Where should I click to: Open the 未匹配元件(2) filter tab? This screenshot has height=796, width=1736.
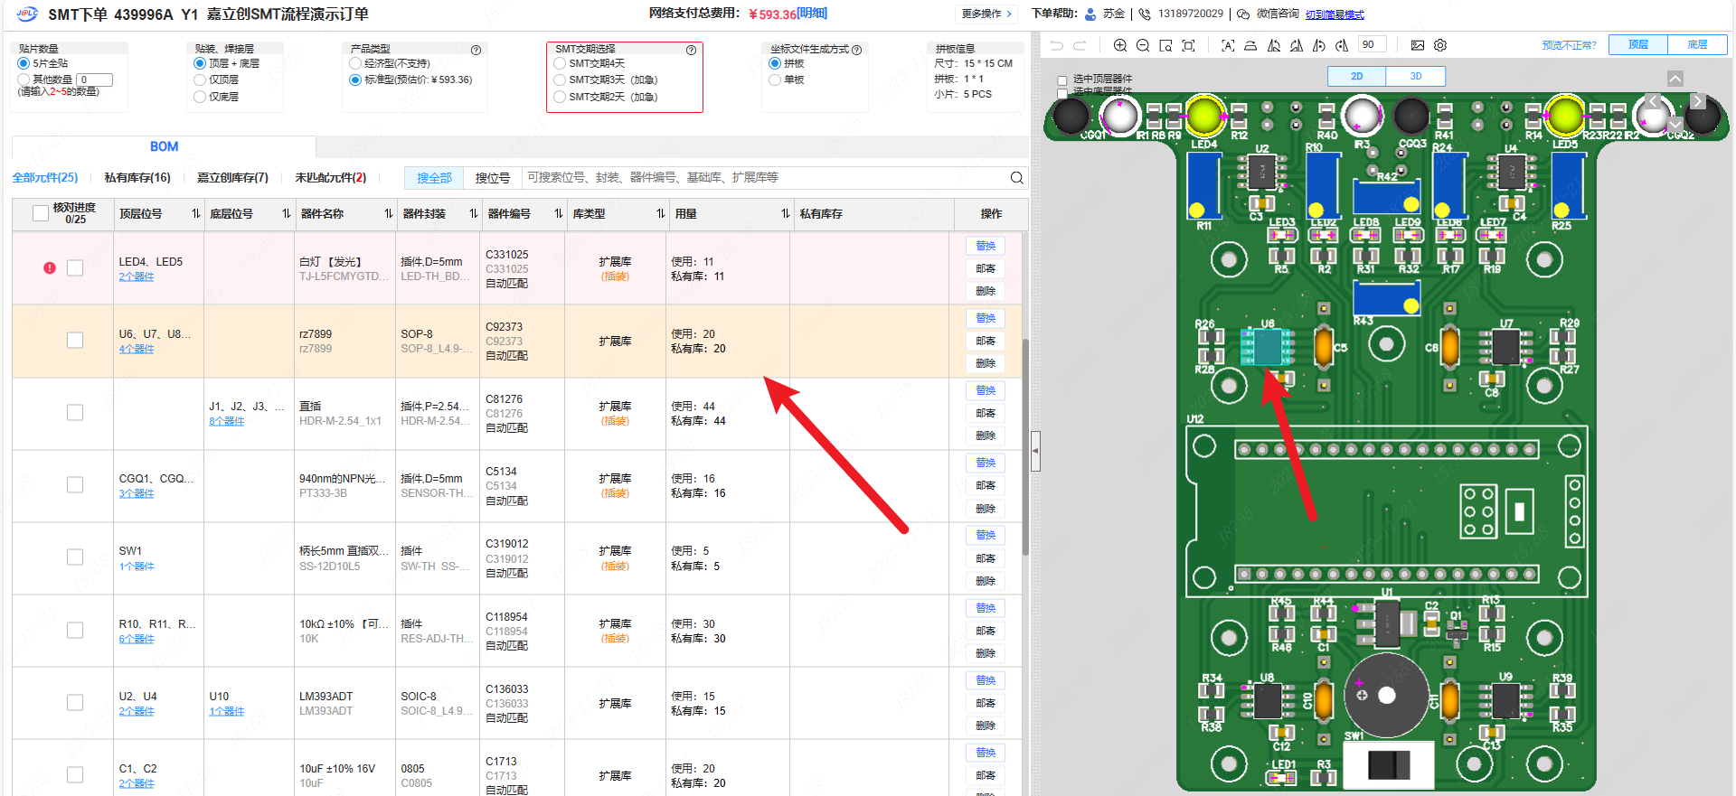coord(330,178)
